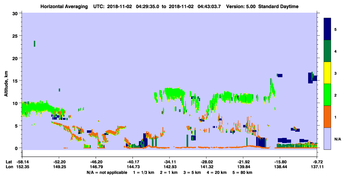The image size is (352, 180).
Task: Click the legend text '2 = 1 km'
Action: [x=170, y=172]
